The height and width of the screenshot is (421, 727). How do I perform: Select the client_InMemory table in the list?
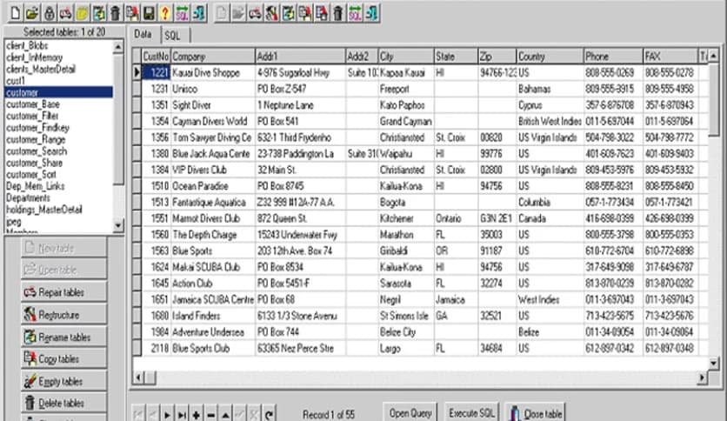click(59, 57)
